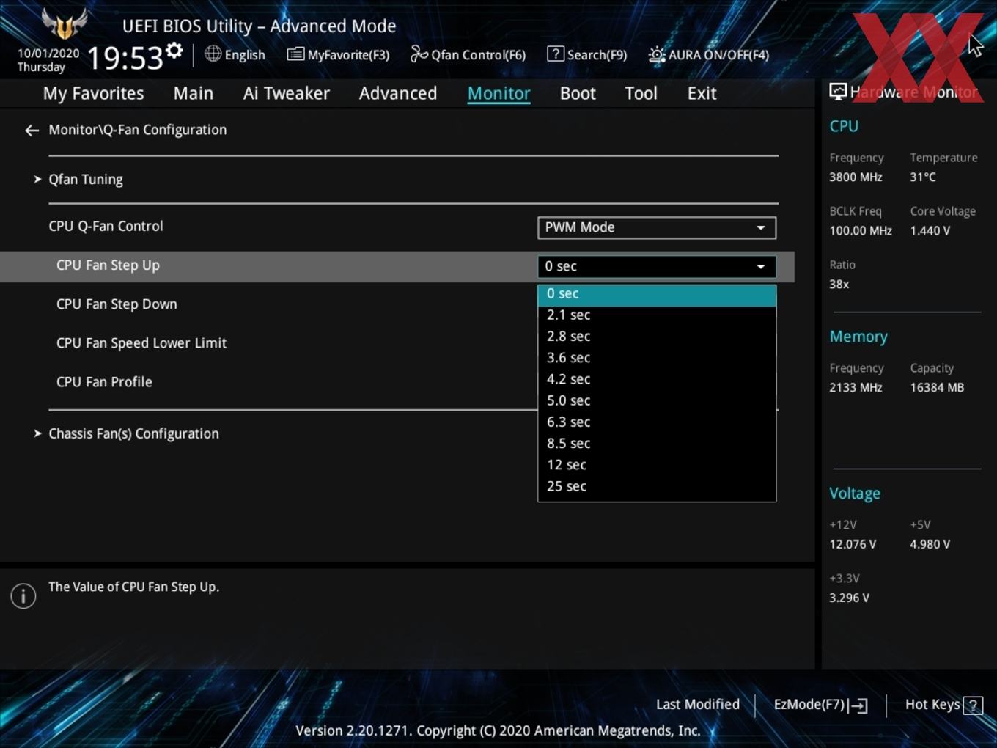Select 8.5 sec option
This screenshot has width=997, height=748.
[657, 444]
